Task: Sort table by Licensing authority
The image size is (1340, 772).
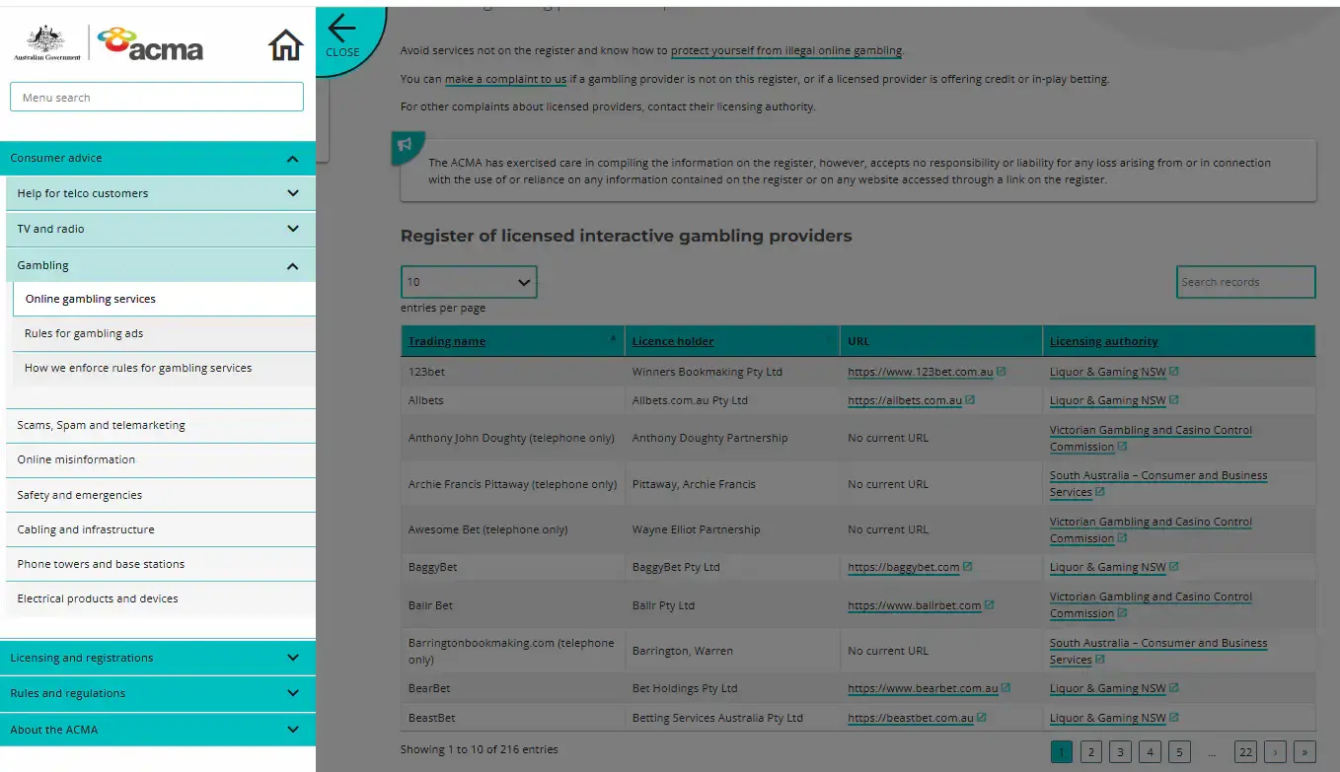Action: point(1104,341)
